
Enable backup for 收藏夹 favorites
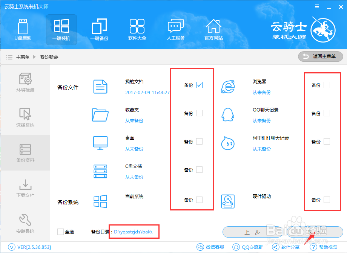pos(199,113)
